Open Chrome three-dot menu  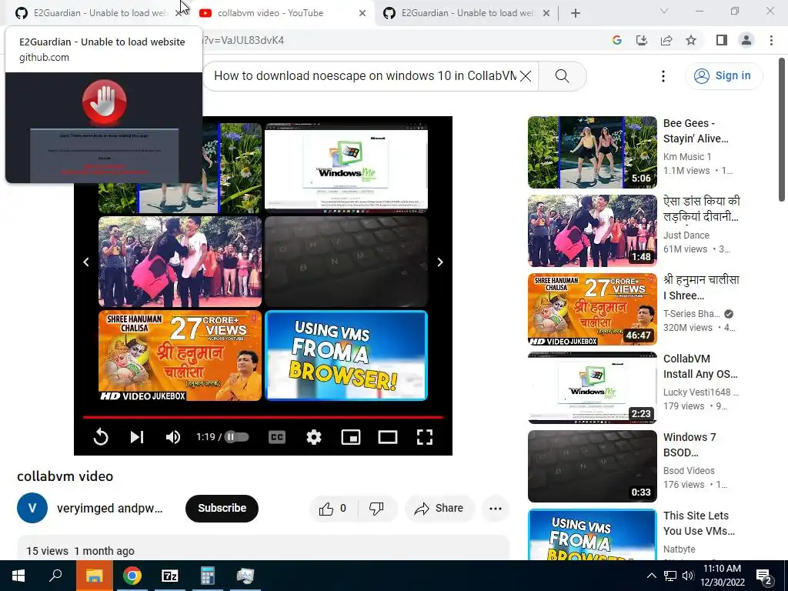coord(771,40)
